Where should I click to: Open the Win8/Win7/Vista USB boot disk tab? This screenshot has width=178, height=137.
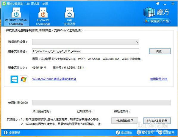pos(16,16)
